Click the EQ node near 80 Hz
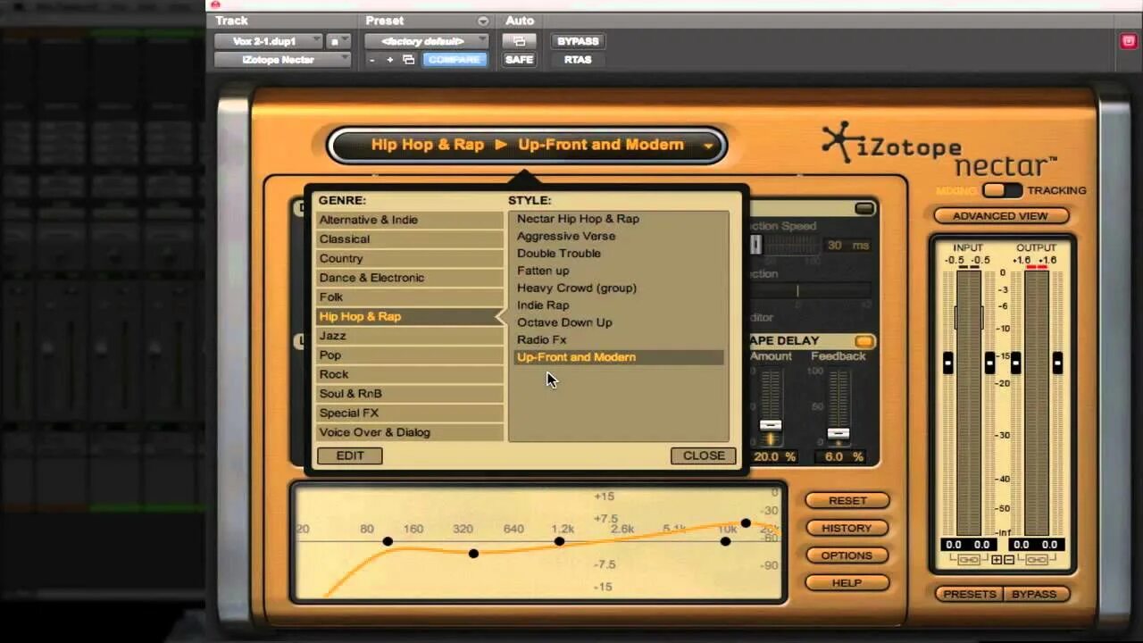The height and width of the screenshot is (643, 1143). [388, 541]
